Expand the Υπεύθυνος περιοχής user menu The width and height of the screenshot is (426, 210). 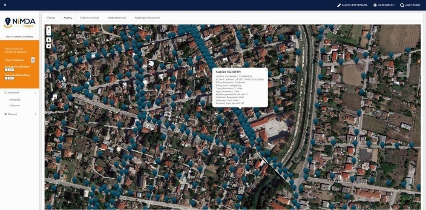click(x=17, y=51)
